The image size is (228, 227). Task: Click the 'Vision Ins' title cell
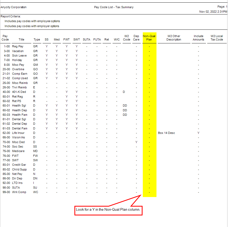pyautogui.click(x=18, y=137)
